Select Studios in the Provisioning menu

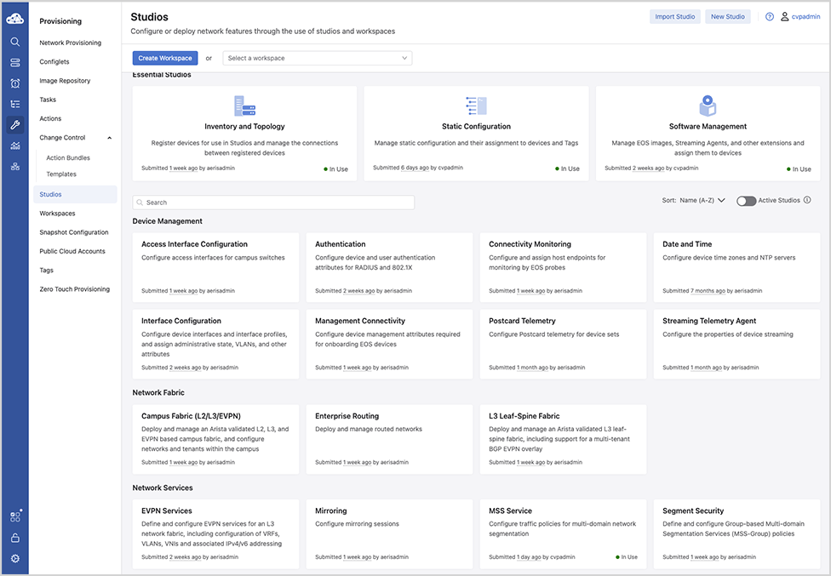[52, 193]
